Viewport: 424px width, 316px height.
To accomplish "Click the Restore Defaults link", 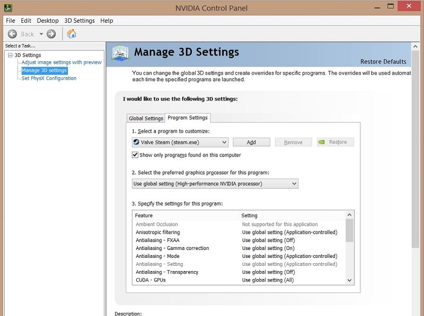I will (383, 61).
